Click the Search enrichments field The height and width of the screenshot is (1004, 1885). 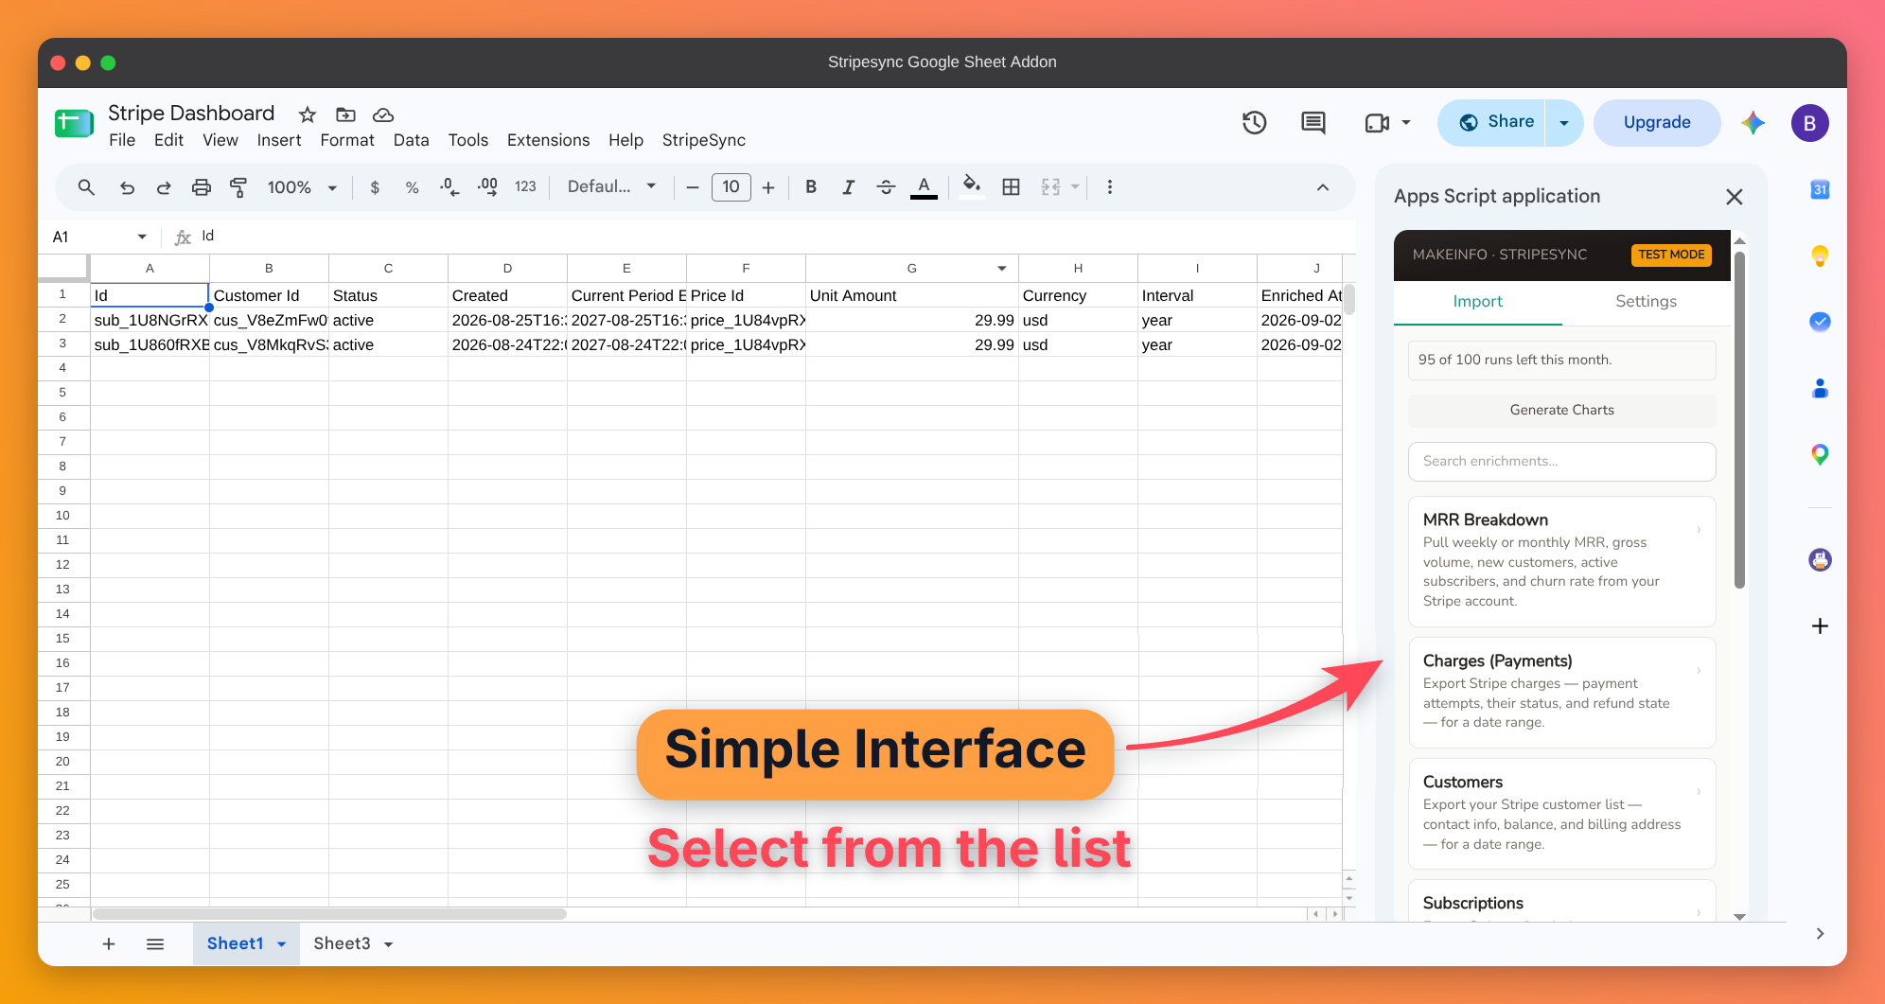1561,461
